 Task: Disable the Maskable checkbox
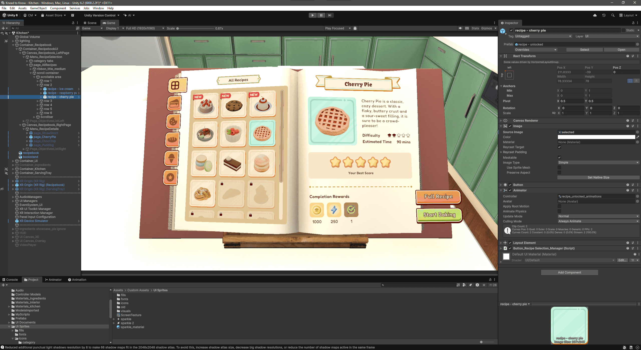point(559,157)
